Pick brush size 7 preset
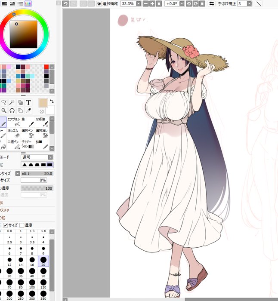This screenshot has width=278, height=301. coord(21,250)
